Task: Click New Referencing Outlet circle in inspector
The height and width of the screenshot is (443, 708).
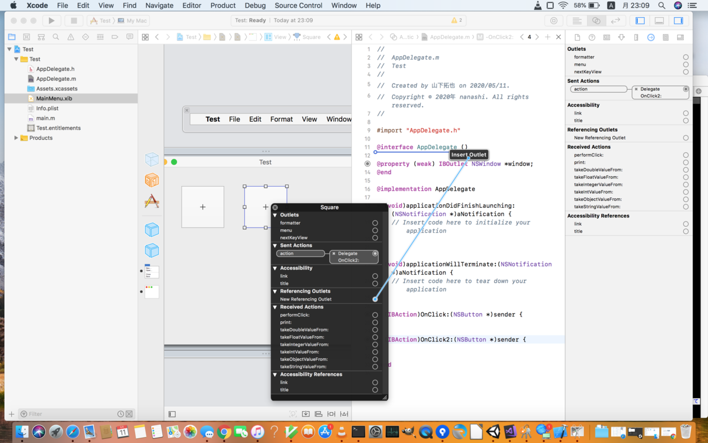Action: tap(686, 138)
